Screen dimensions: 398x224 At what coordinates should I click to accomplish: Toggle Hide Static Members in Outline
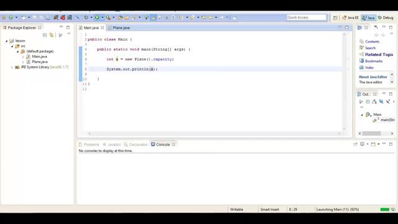click(x=388, y=102)
